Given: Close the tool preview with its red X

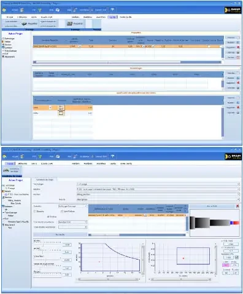Looking at the screenshot, I should click(237, 206).
